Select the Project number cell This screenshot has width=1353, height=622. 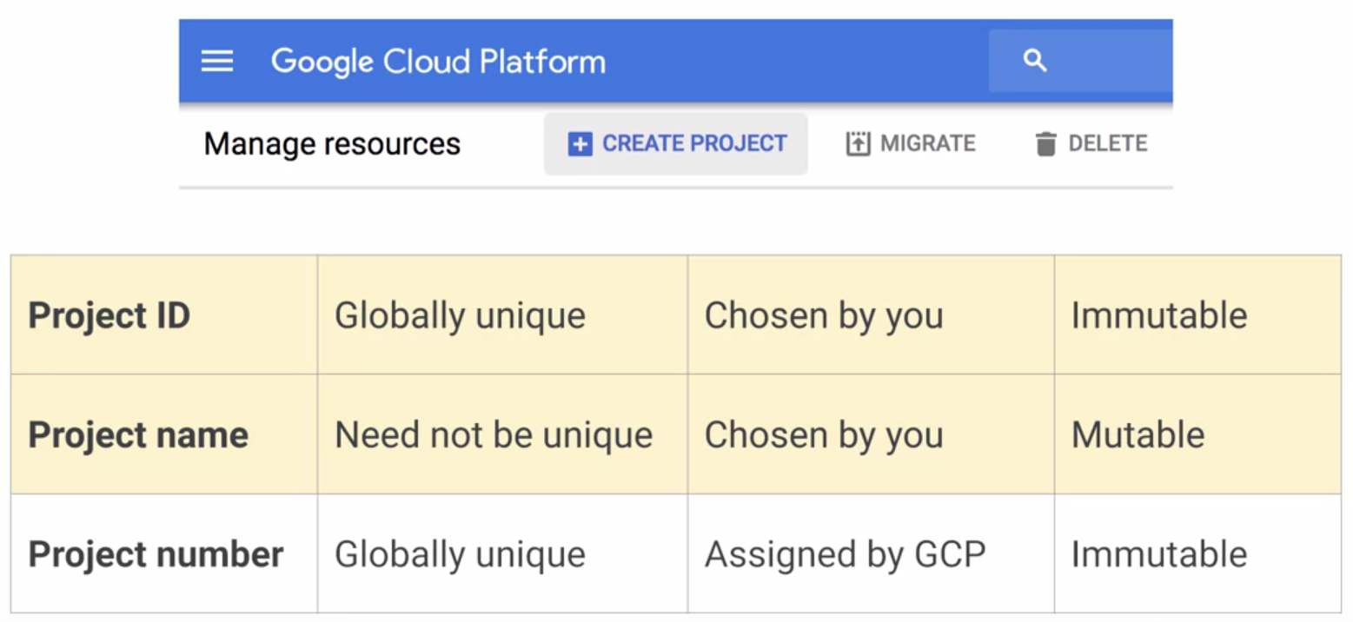tap(164, 553)
